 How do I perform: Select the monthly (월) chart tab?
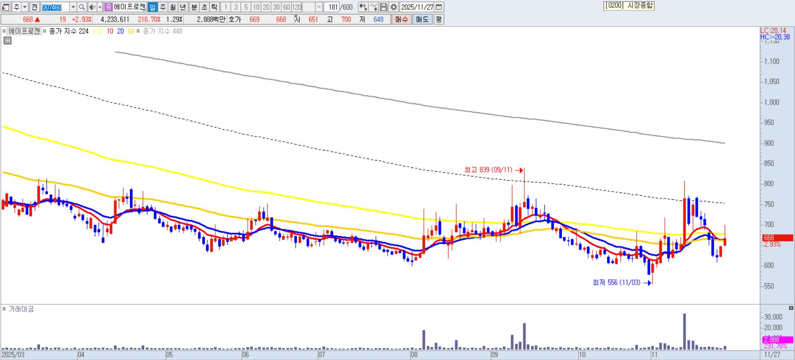click(x=173, y=7)
